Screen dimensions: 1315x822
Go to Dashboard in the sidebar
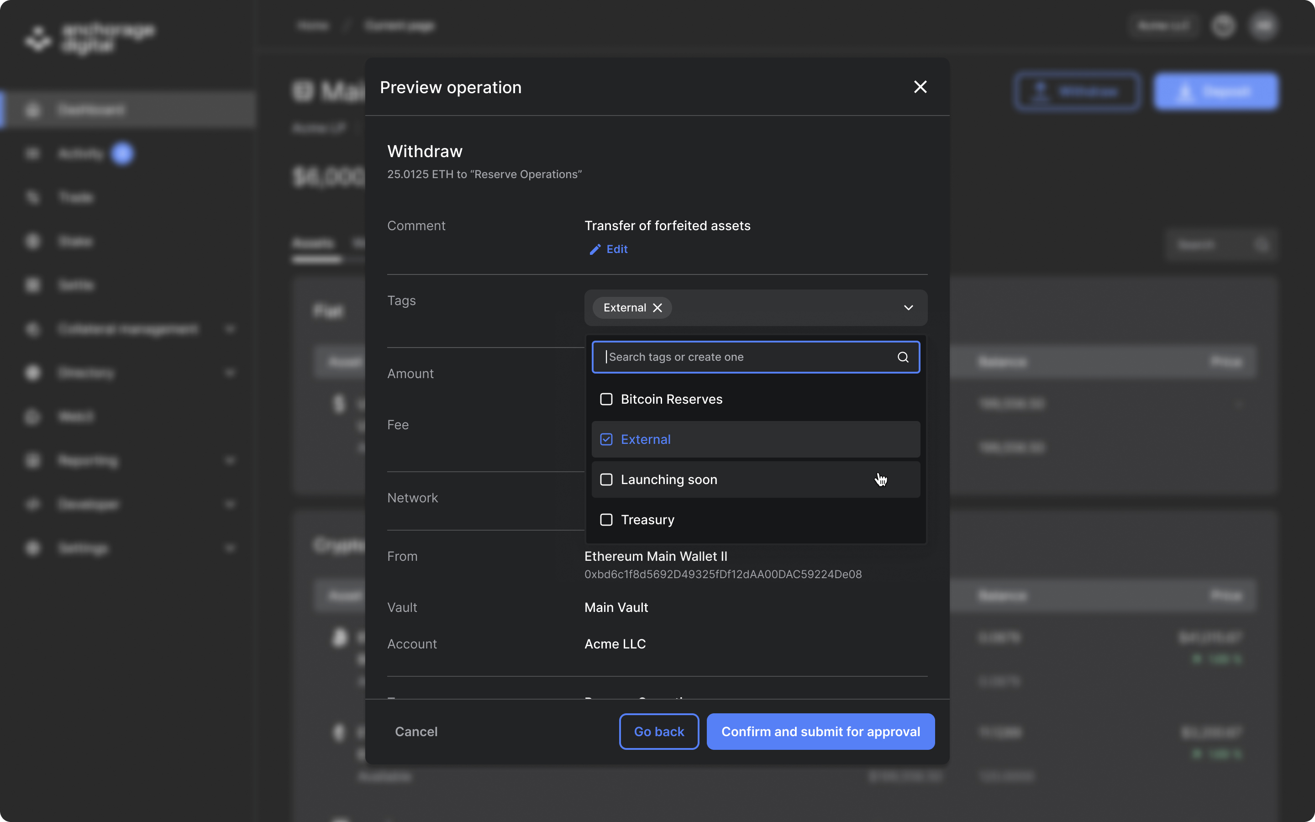(x=129, y=110)
